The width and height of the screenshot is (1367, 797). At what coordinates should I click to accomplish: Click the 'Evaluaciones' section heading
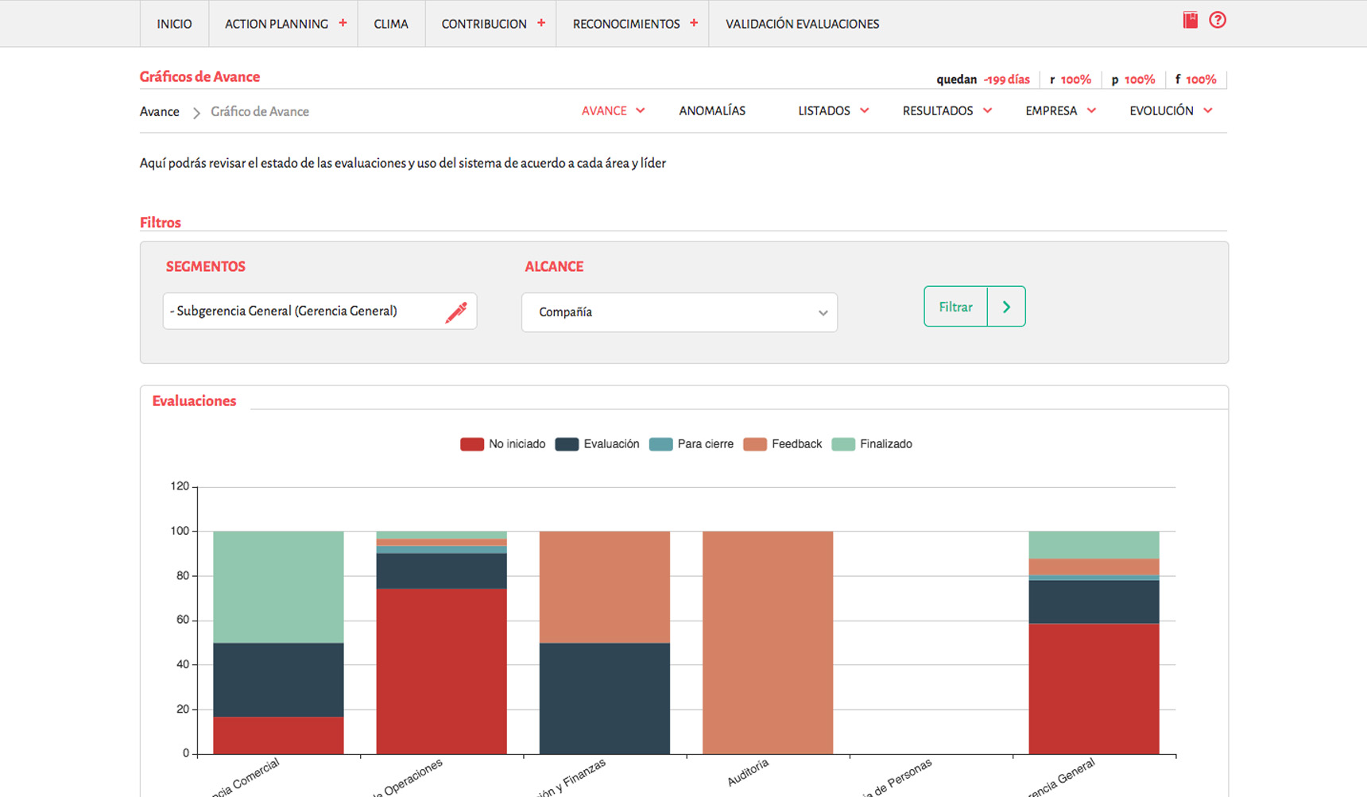pos(194,401)
